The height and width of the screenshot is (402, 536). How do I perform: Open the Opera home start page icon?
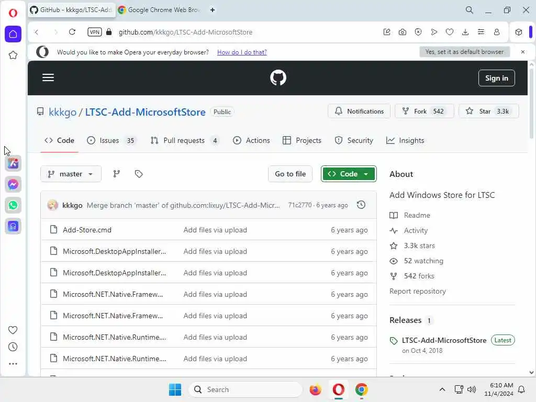[x=13, y=34]
